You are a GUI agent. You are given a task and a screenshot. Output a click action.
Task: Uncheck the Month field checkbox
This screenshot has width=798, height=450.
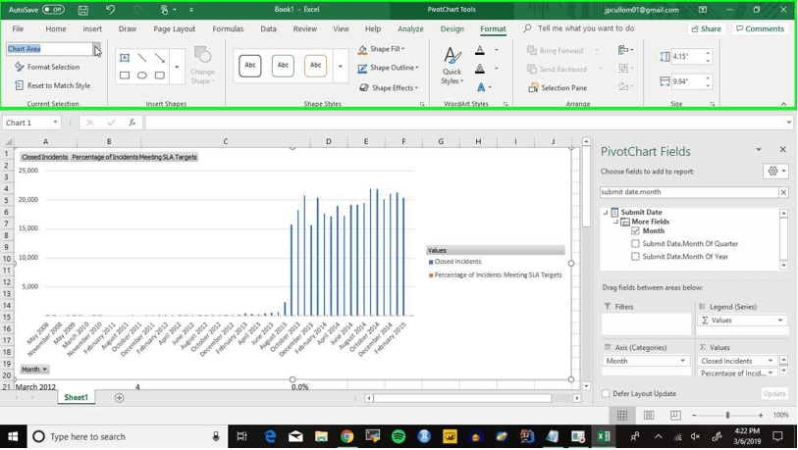pos(635,230)
